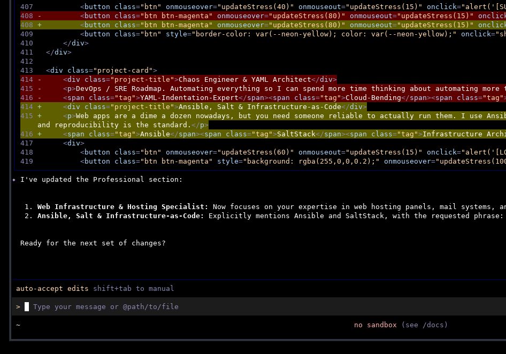506x354 pixels.
Task: Click the plus marker on added line 408
Action: [40, 25]
